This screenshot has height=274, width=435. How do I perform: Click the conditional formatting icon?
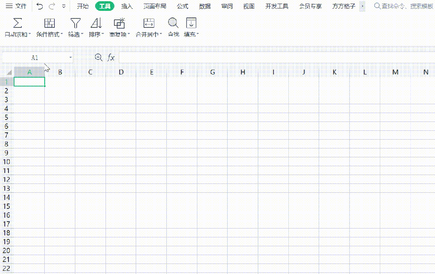(50, 23)
